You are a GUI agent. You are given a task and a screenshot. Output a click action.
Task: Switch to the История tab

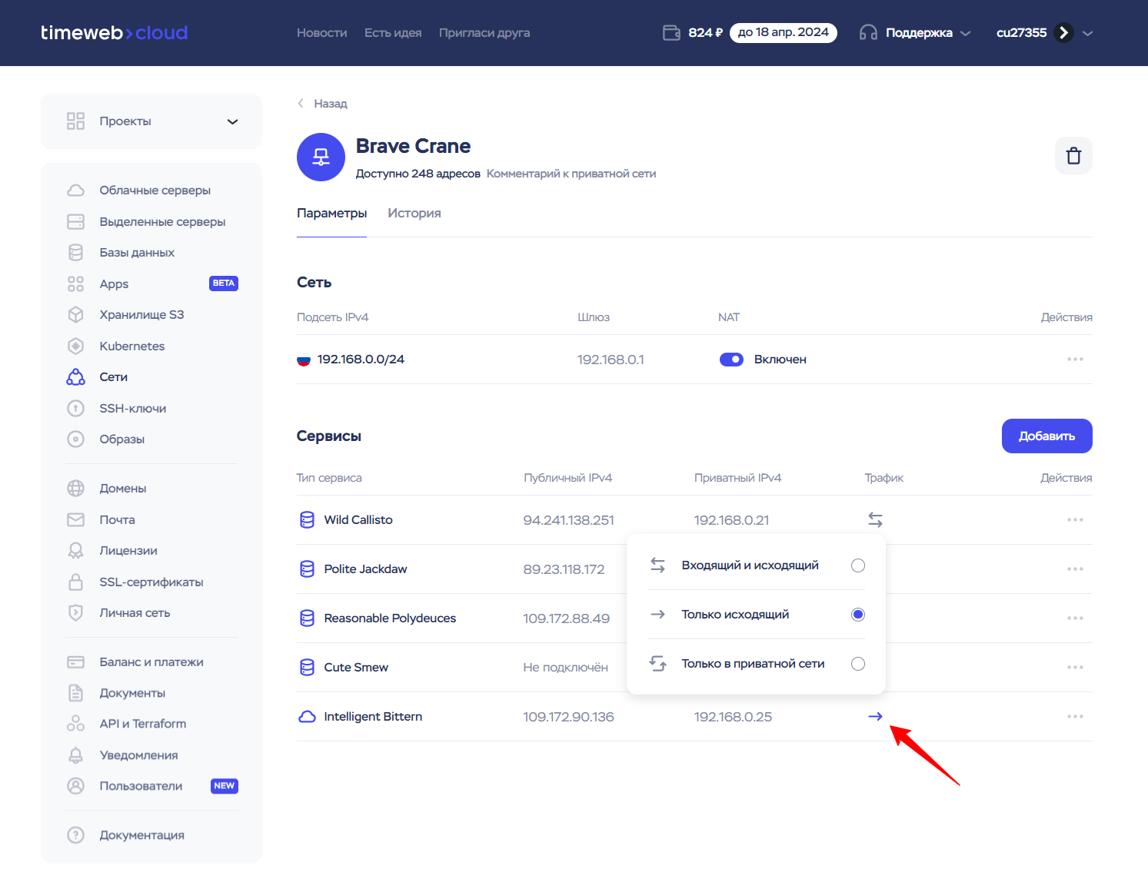coord(414,214)
